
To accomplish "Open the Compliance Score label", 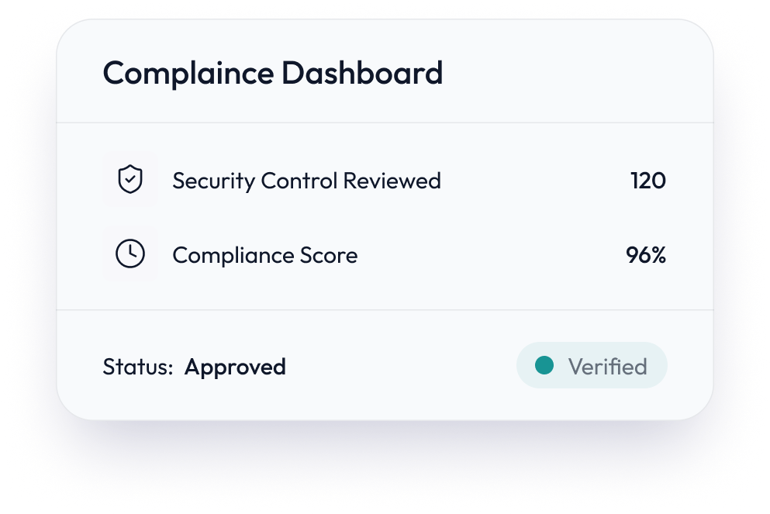I will 264,256.
